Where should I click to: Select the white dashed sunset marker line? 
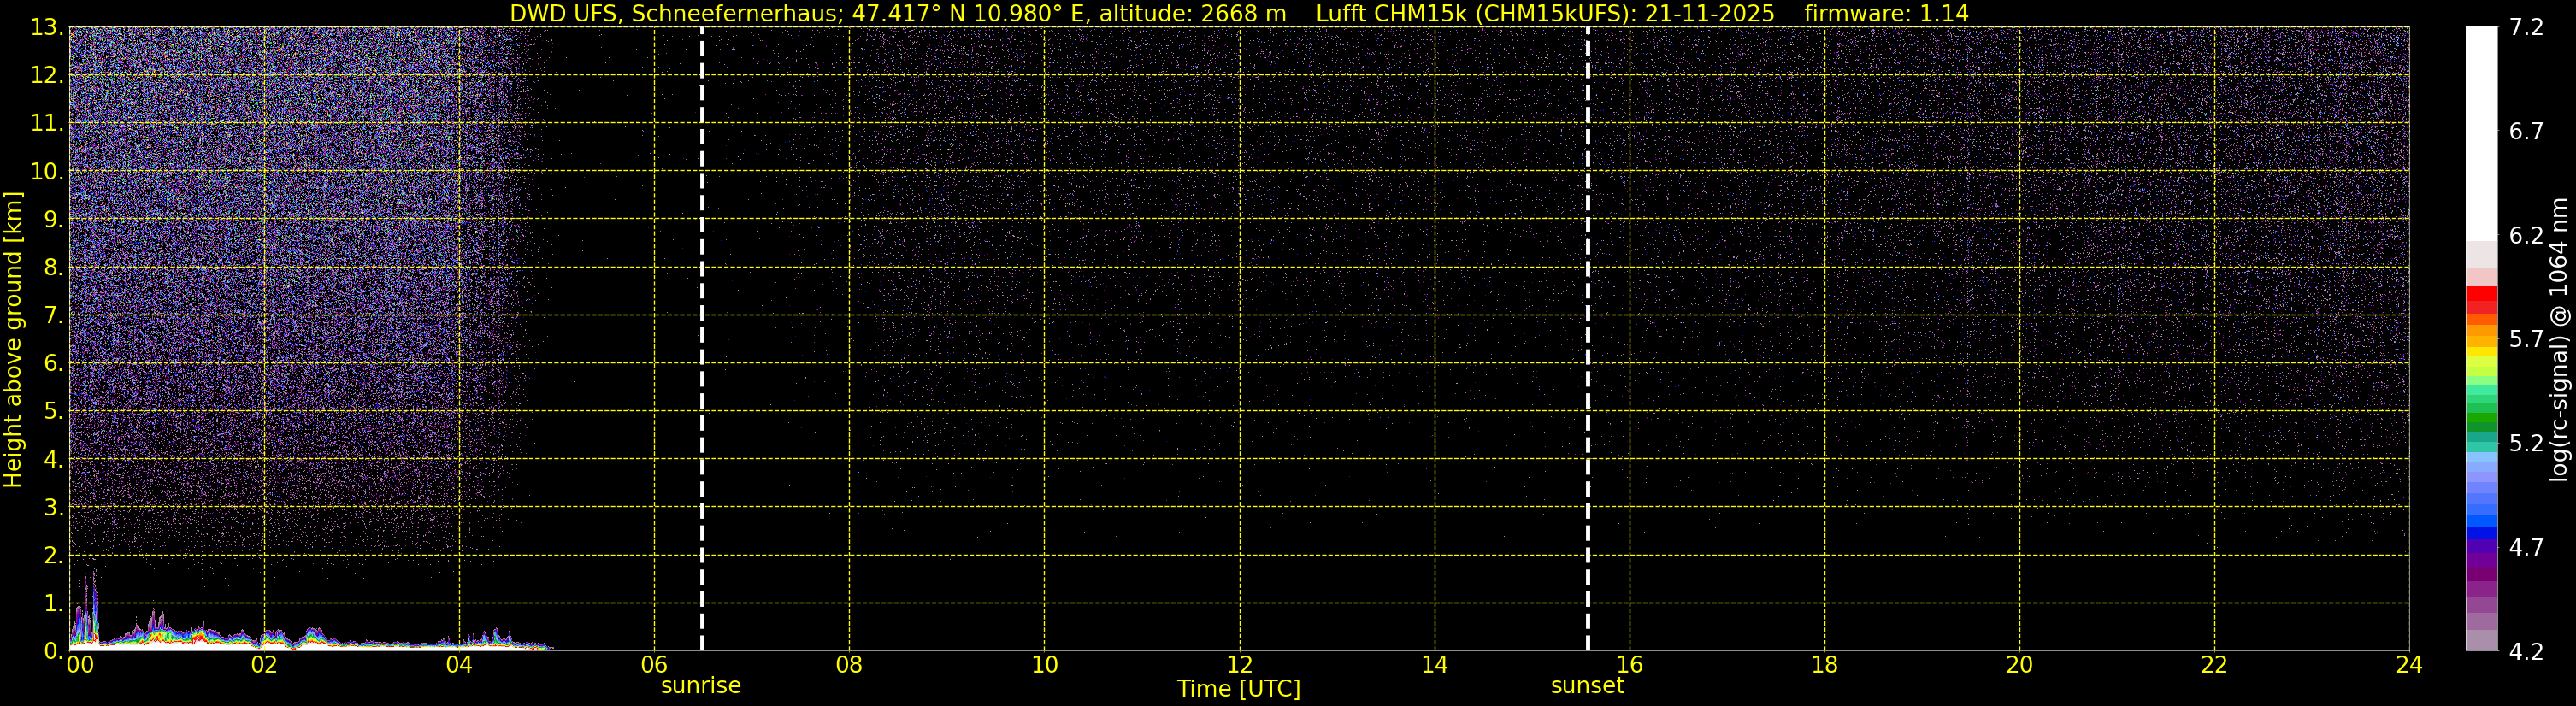click(x=1588, y=339)
